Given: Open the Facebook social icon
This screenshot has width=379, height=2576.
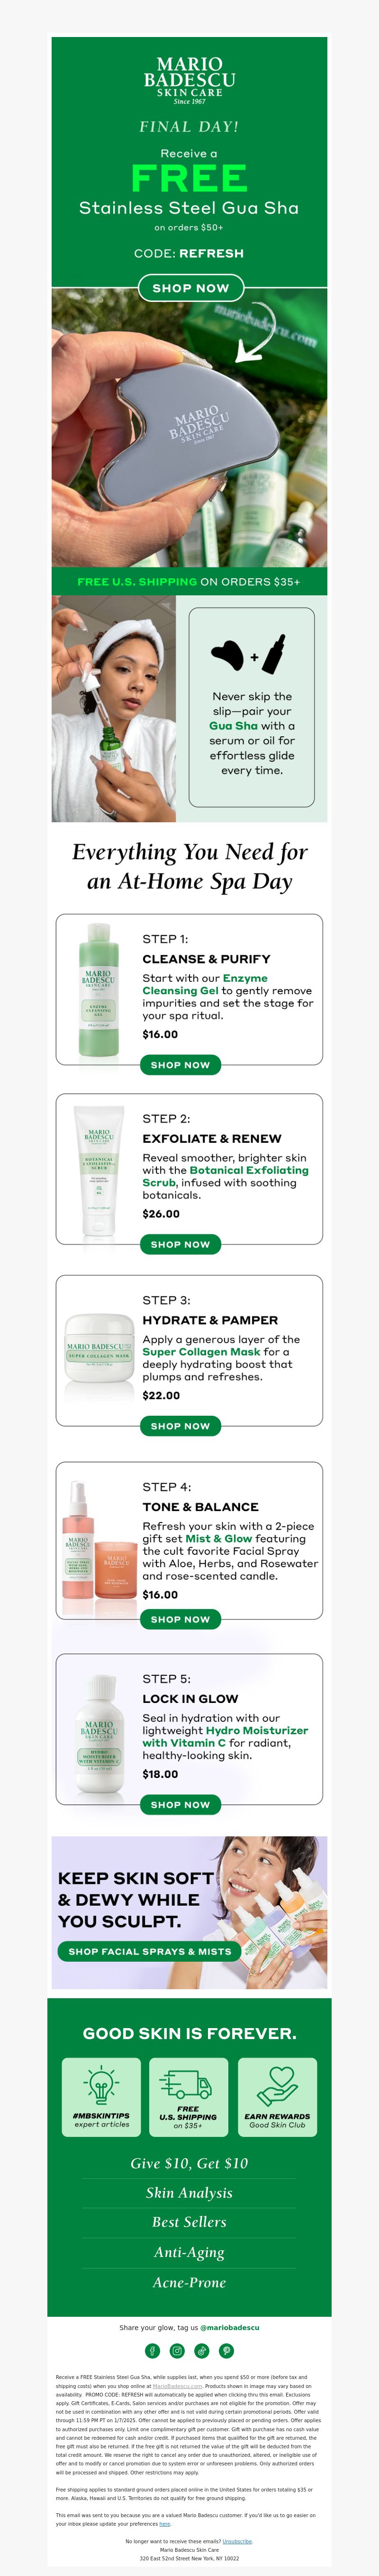Looking at the screenshot, I should click(153, 2350).
